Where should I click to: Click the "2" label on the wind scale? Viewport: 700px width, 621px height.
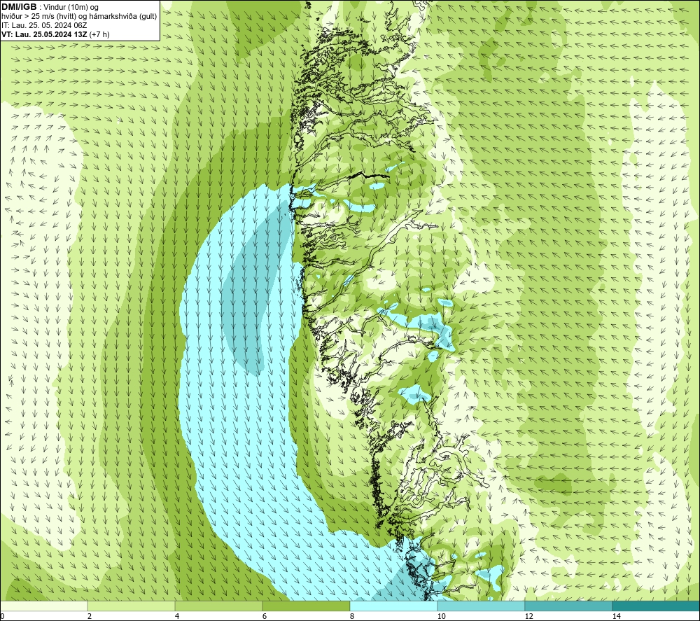coord(90,616)
